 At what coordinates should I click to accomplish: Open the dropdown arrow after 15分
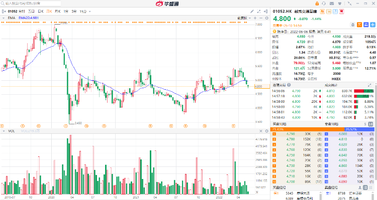point(90,12)
